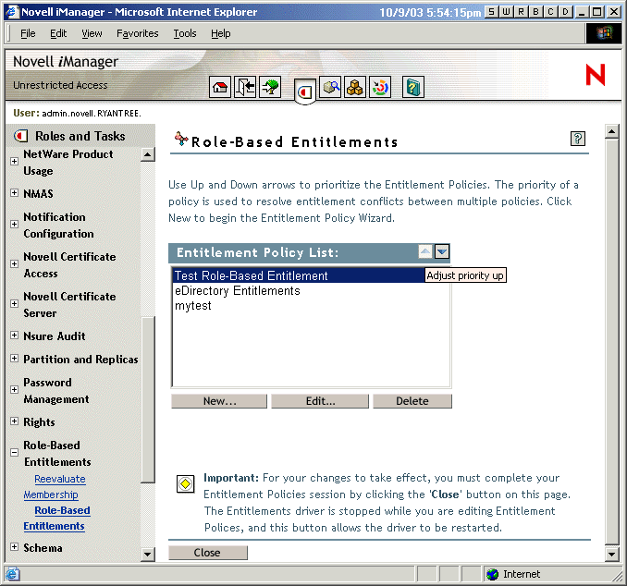Image resolution: width=627 pixels, height=586 pixels.
Task: Click the Exit door icon in toolbar
Action: pos(245,87)
